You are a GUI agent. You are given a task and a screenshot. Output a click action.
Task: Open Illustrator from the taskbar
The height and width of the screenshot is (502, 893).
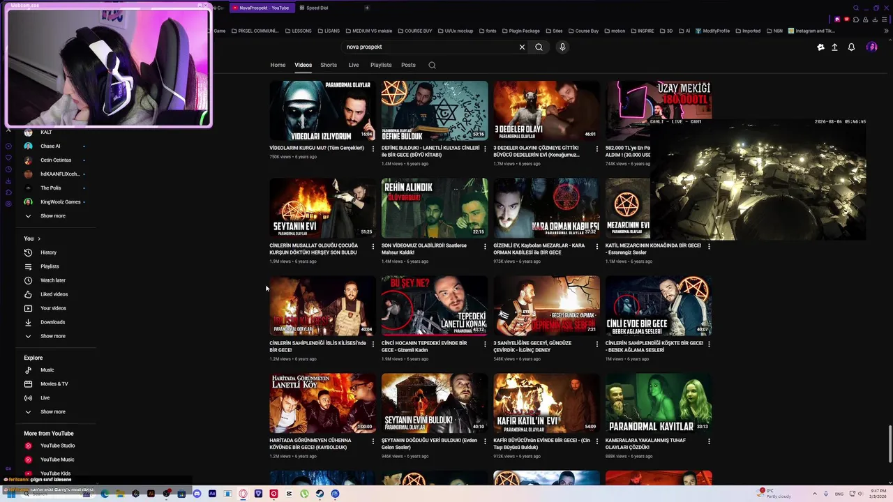pyautogui.click(x=151, y=494)
